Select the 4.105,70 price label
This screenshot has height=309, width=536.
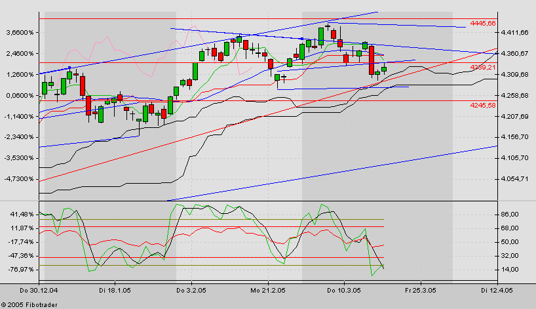click(514, 157)
